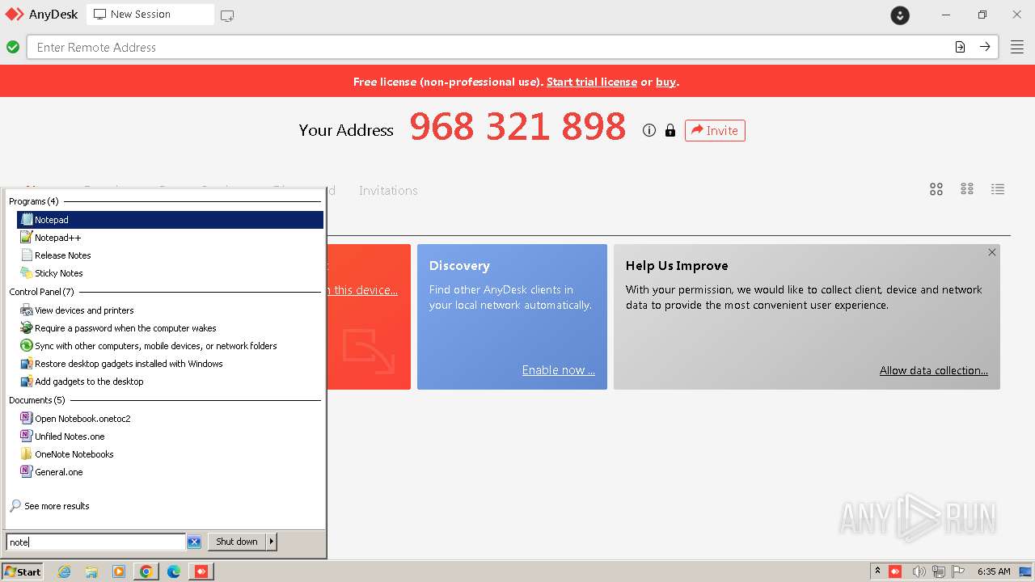Click the Discovery card
The image size is (1035, 582).
(x=512, y=317)
